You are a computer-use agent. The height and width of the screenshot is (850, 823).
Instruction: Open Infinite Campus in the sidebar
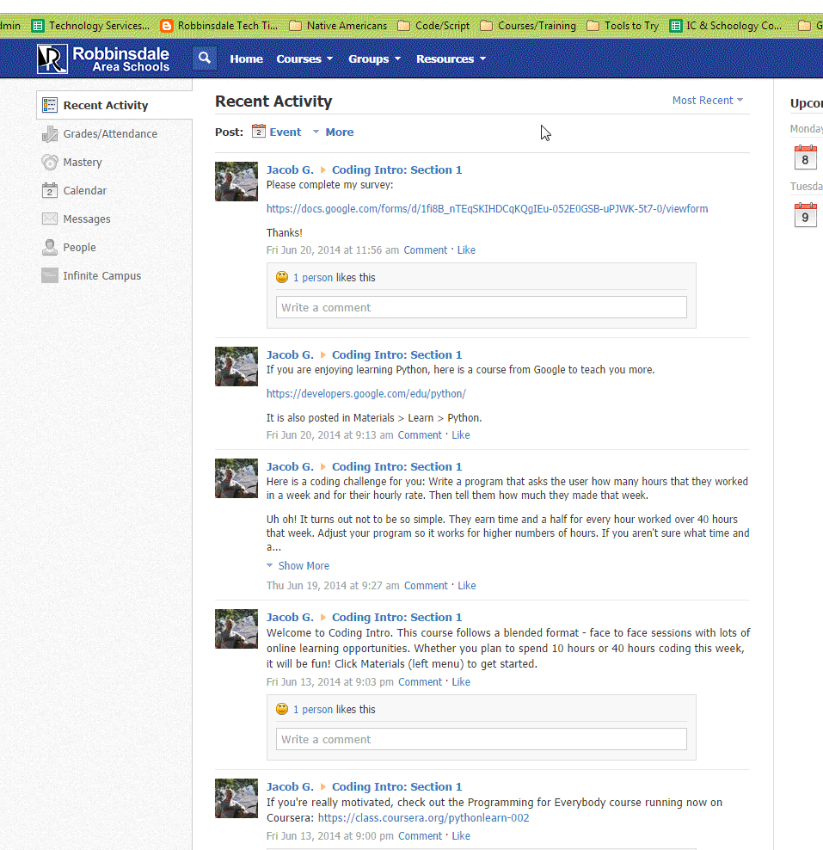tap(91, 275)
